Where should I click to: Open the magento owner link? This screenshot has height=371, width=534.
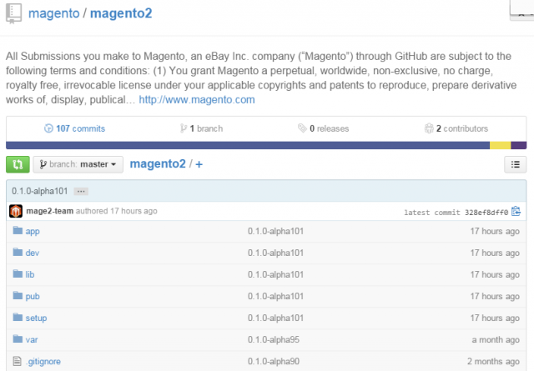[53, 13]
